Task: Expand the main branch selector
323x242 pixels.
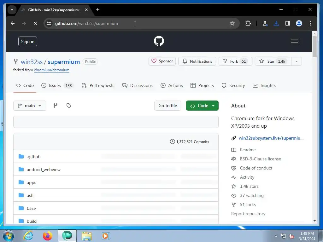Action: coord(30,106)
